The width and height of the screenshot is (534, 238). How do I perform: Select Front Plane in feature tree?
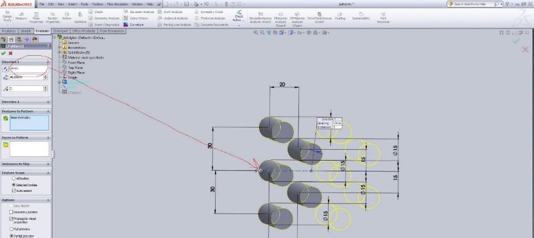pos(76,63)
